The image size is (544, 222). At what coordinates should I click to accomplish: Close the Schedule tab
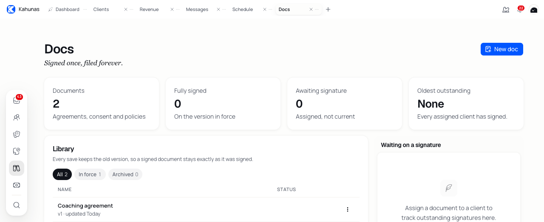click(264, 9)
